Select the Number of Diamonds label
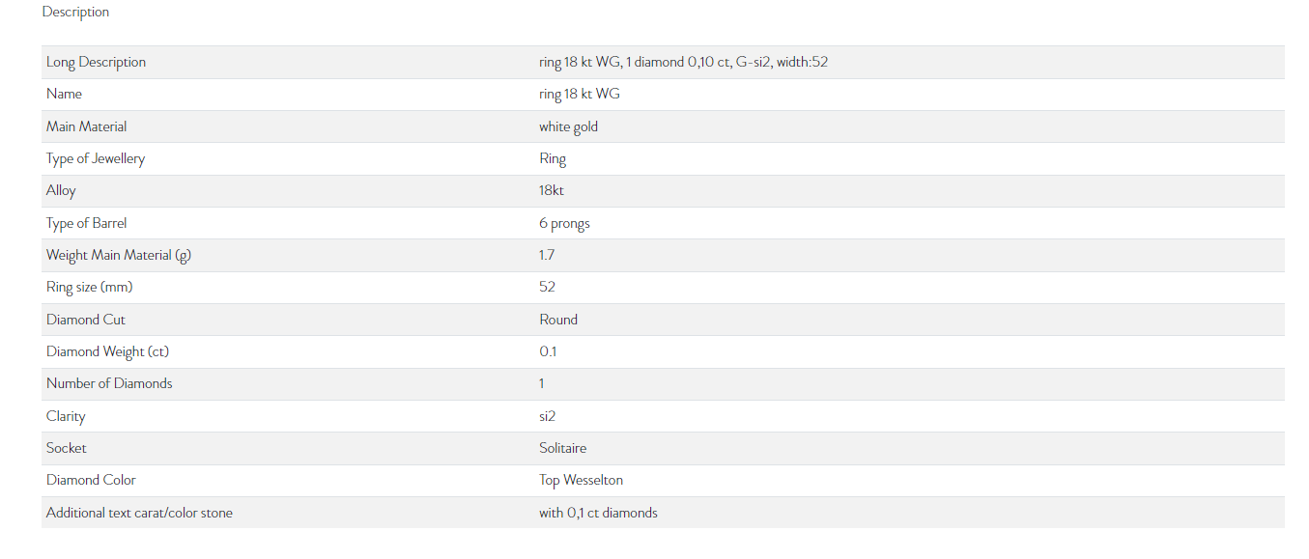1309x559 pixels. 109,383
